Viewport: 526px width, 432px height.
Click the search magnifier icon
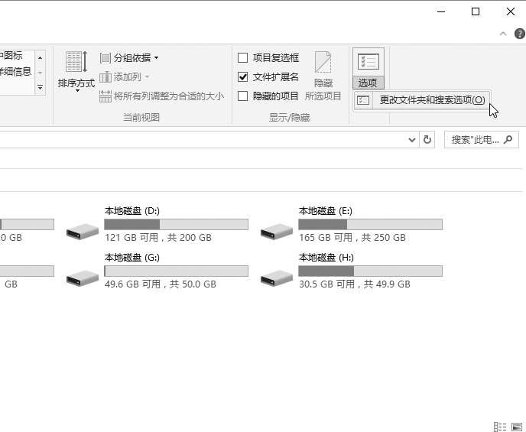click(508, 139)
